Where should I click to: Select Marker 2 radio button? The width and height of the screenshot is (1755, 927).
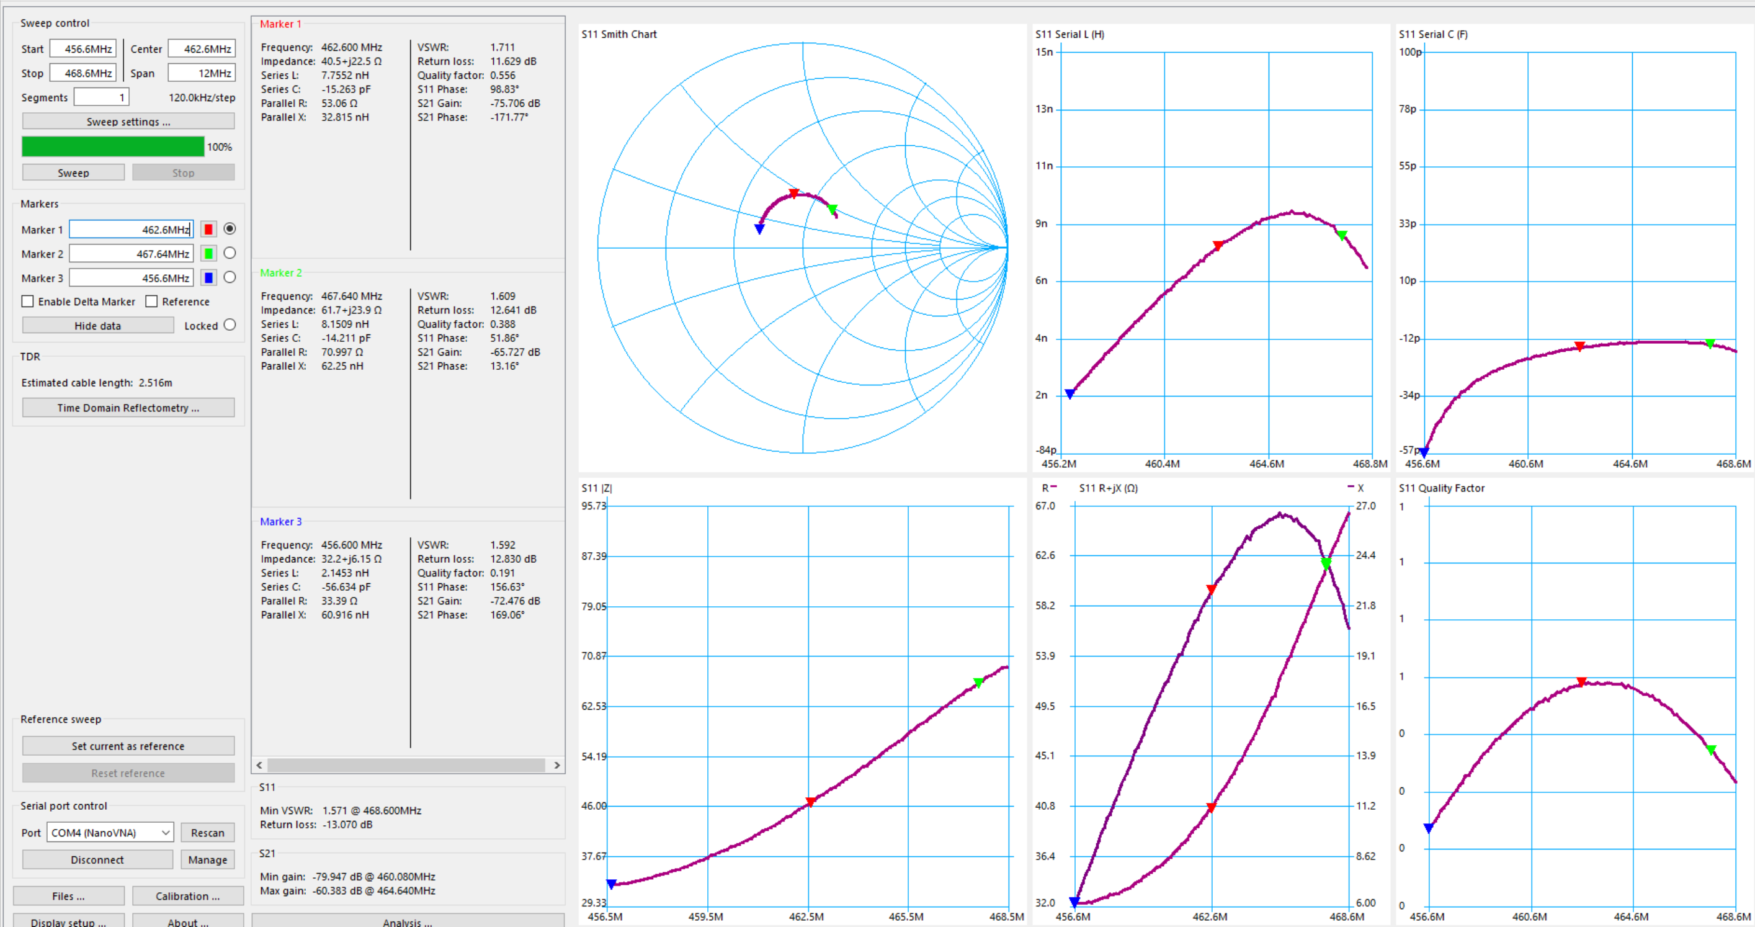click(x=230, y=253)
